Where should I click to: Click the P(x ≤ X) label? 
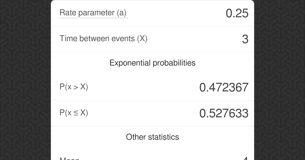click(74, 113)
